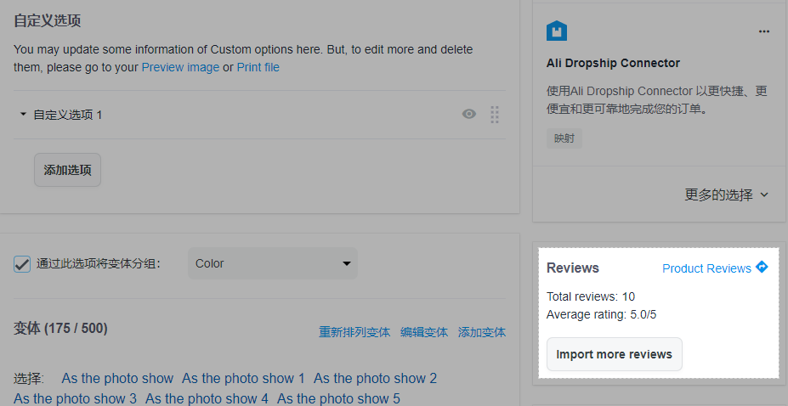Expand 更多的选择 section
The height and width of the screenshot is (406, 788).
point(726,195)
